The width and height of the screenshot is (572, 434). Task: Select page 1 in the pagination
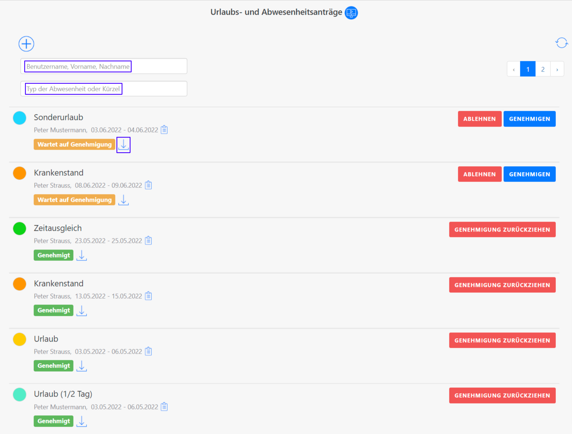[528, 69]
